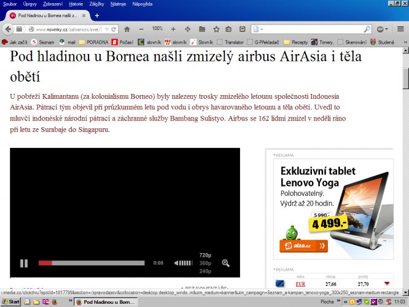The image size is (409, 307).
Task: Open the hamburger menu icon
Action: (x=400, y=29)
